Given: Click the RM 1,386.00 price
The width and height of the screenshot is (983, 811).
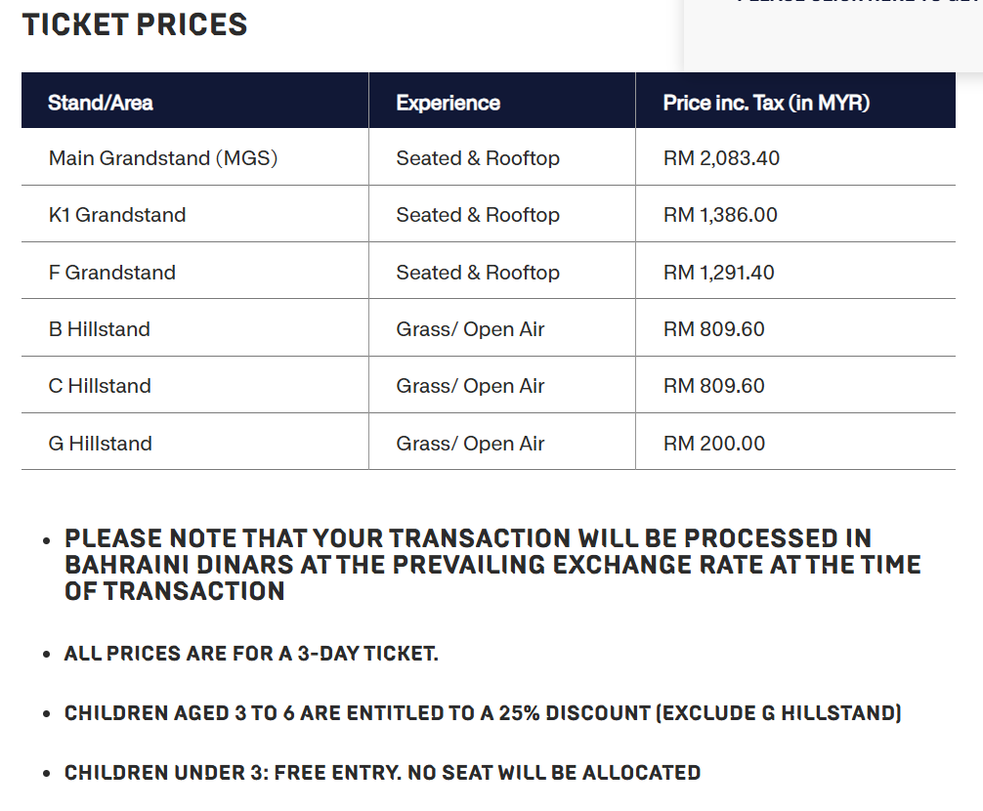Looking at the screenshot, I should pyautogui.click(x=720, y=215).
